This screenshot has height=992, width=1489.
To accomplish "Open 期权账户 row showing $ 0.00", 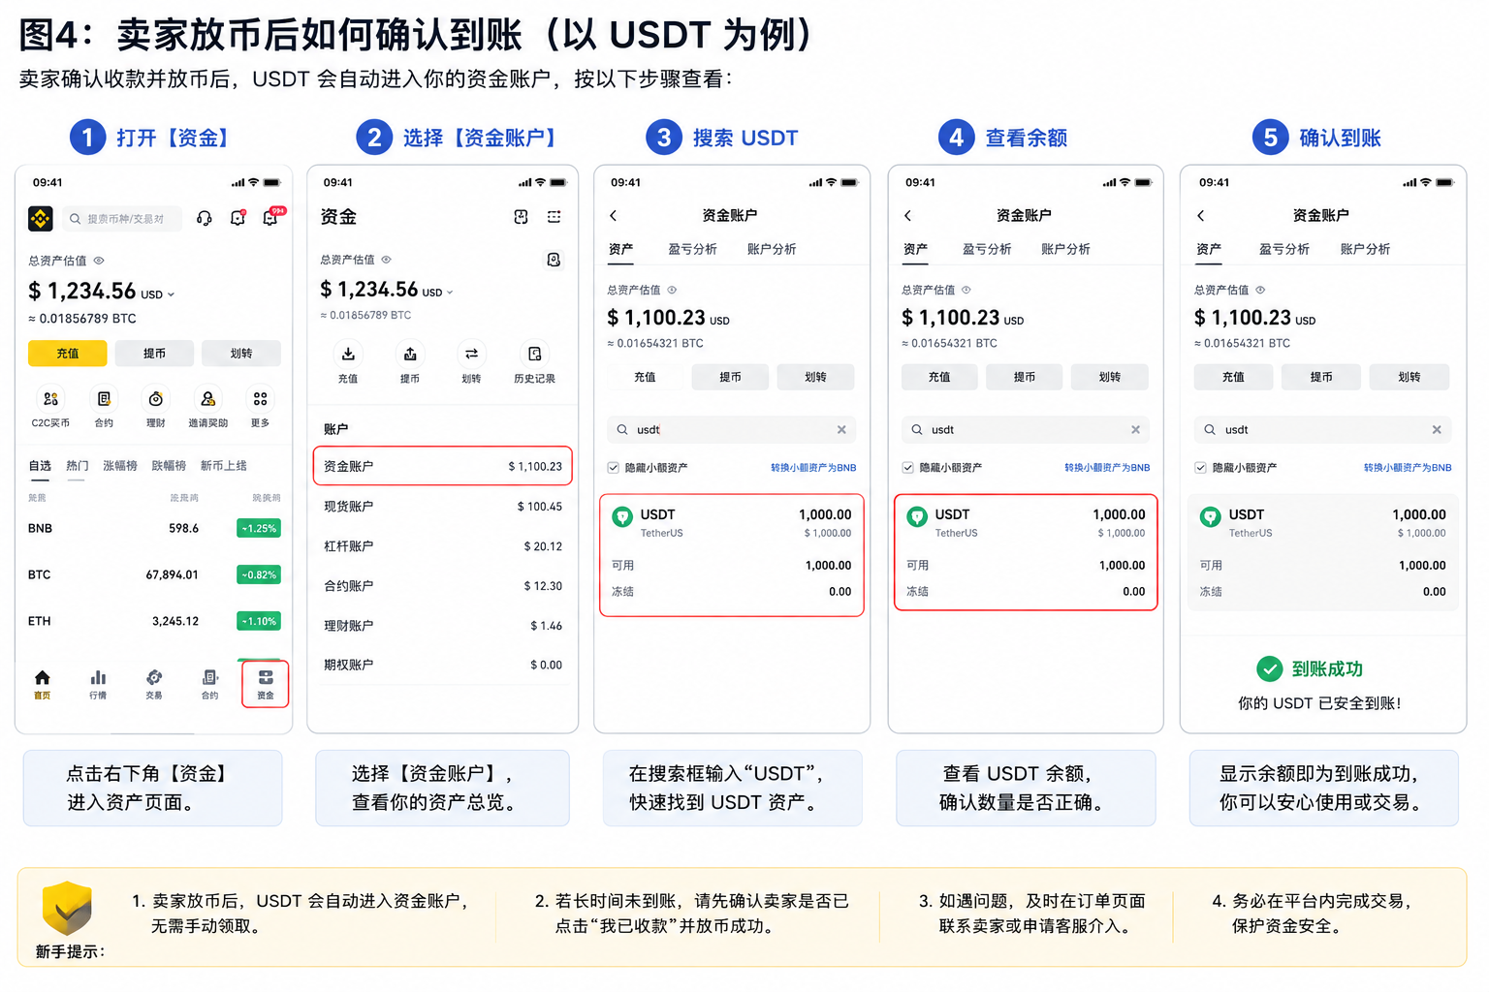I will (443, 665).
